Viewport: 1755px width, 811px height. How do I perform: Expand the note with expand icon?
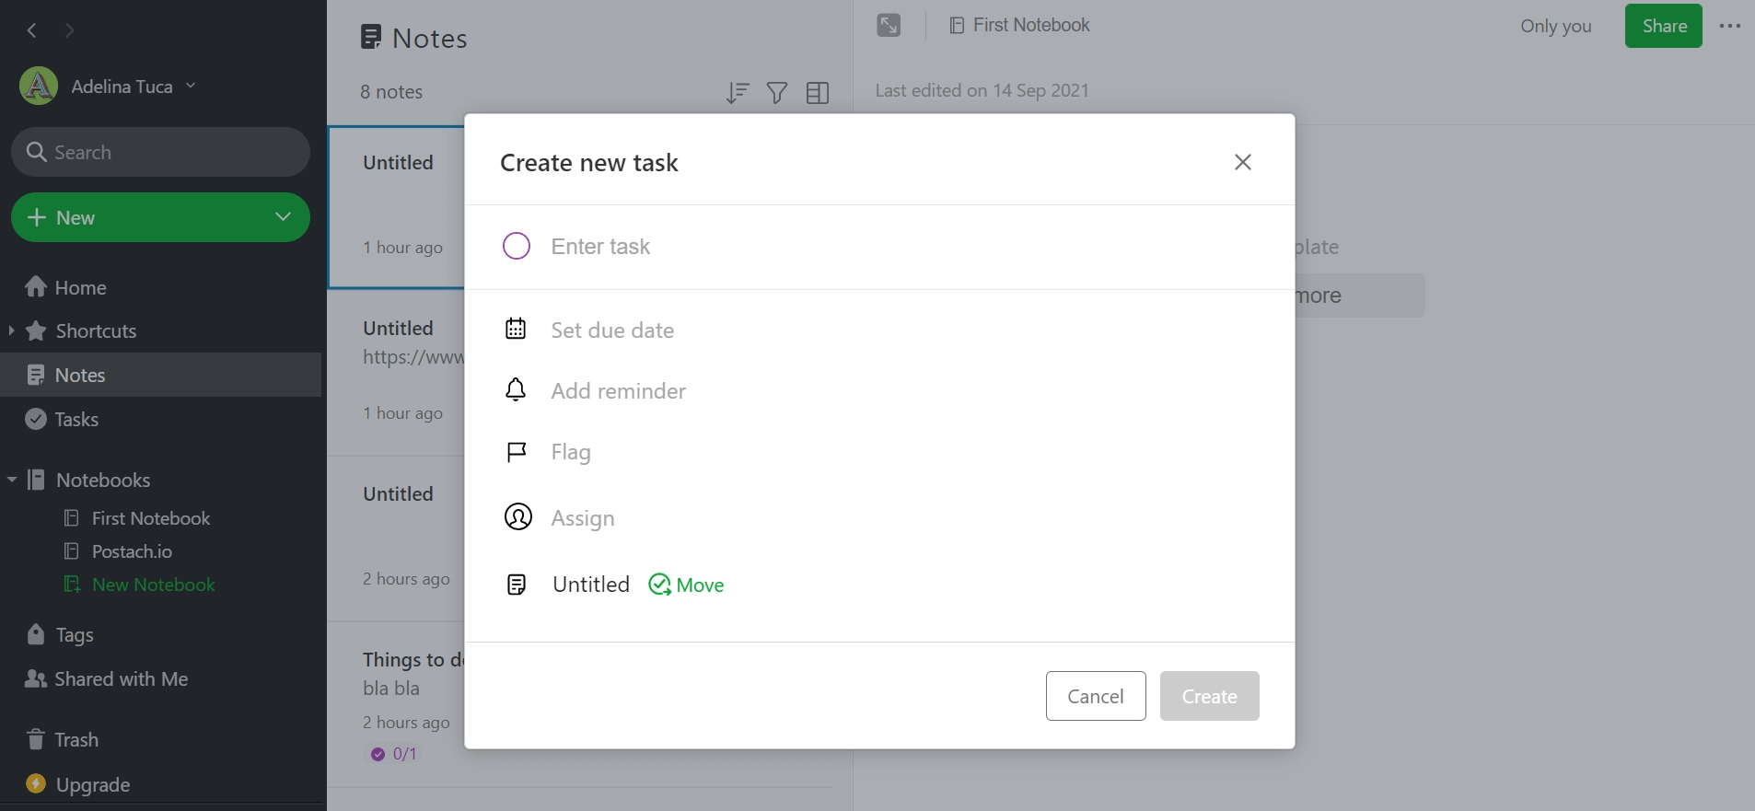(889, 26)
